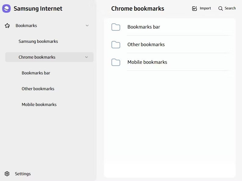
Task: Collapse the Bookmarks section chevron
Action: click(87, 26)
